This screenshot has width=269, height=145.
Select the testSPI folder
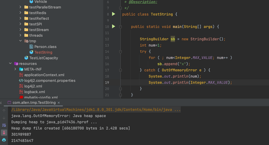(x=36, y=24)
